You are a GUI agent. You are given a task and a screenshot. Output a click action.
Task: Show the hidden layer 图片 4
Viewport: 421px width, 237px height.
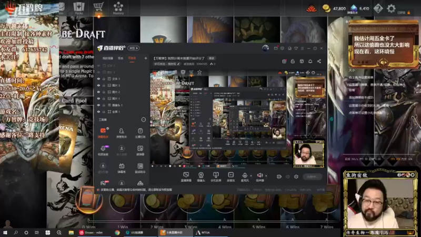(98, 72)
